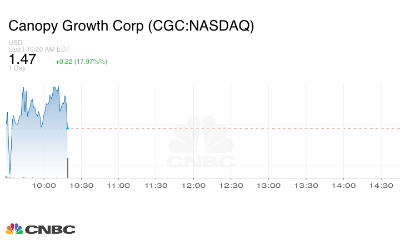The height and width of the screenshot is (250, 400).
Task: Click the 14:30 time axis label
Action: 381,186
